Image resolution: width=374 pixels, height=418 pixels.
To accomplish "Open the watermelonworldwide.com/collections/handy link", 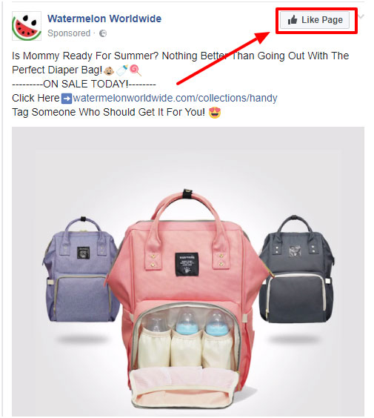I will click(175, 98).
